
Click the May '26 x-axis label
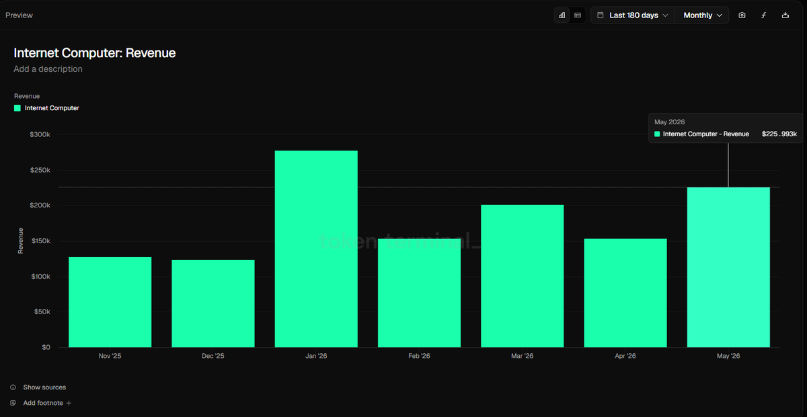(x=728, y=356)
